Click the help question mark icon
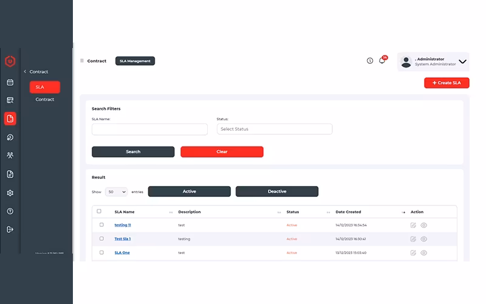 point(10,211)
